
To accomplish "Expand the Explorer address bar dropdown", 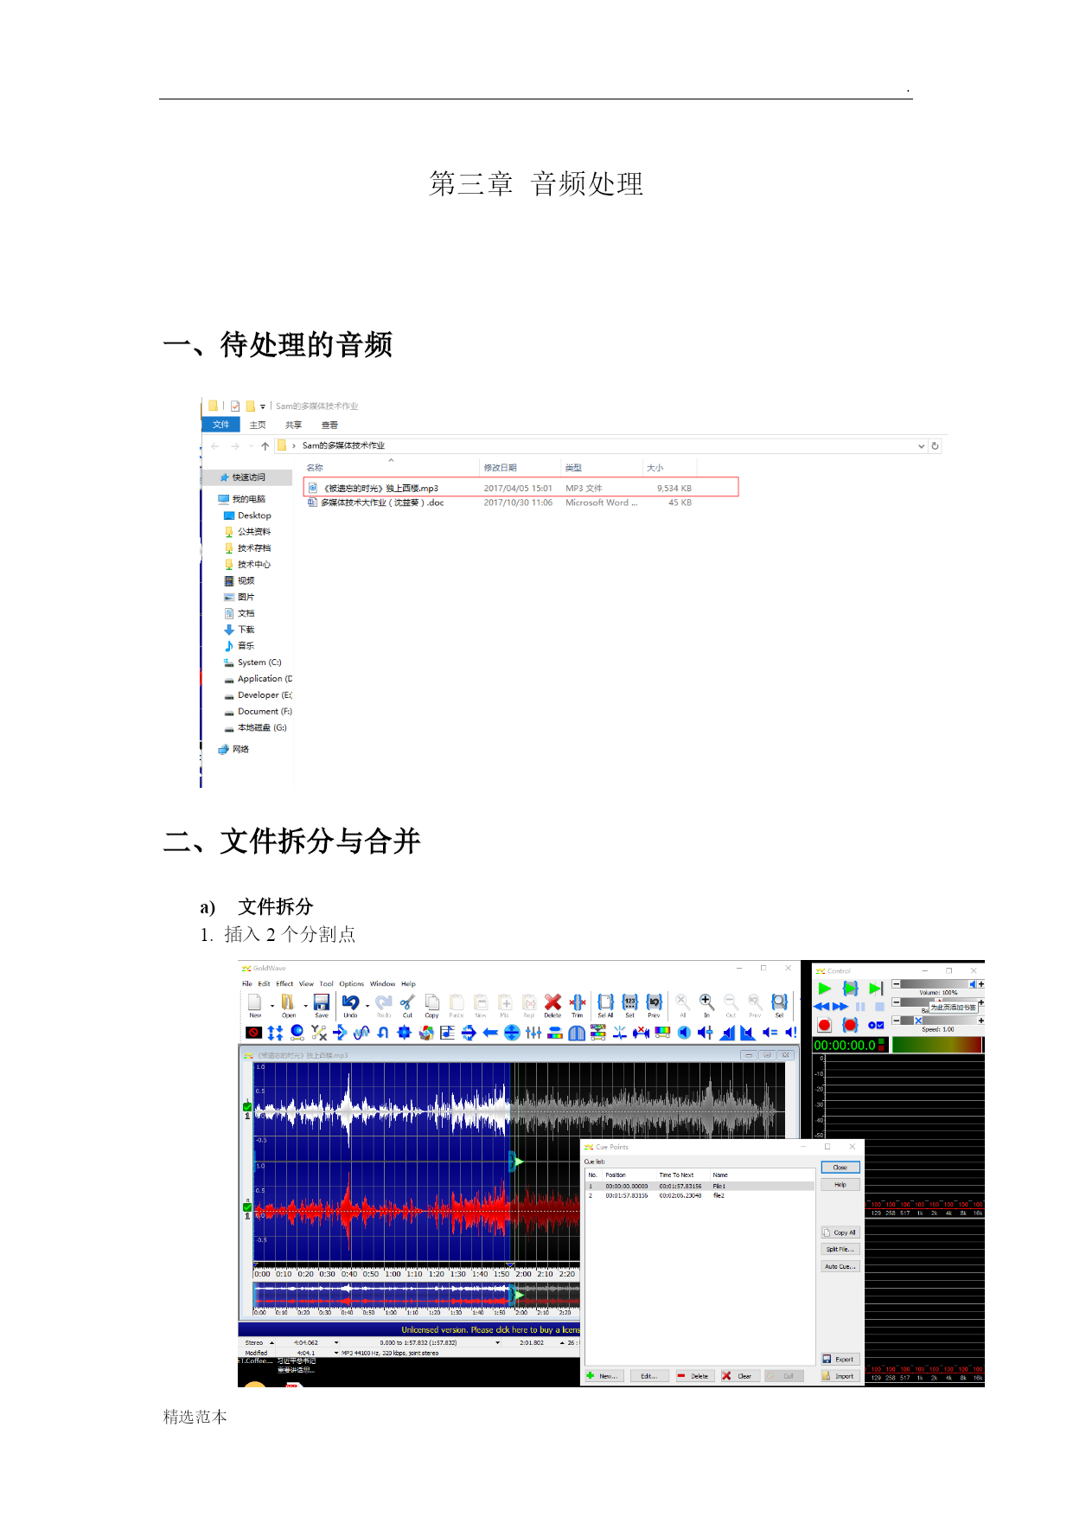I will [x=921, y=446].
